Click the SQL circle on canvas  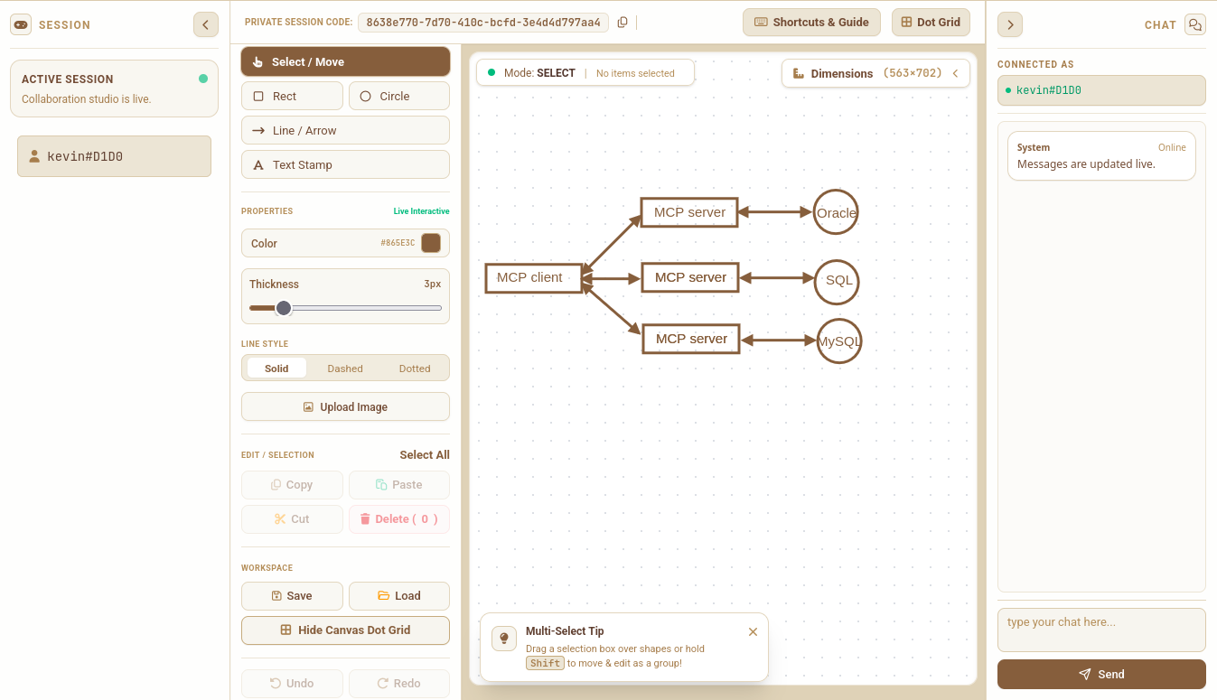pyautogui.click(x=837, y=281)
